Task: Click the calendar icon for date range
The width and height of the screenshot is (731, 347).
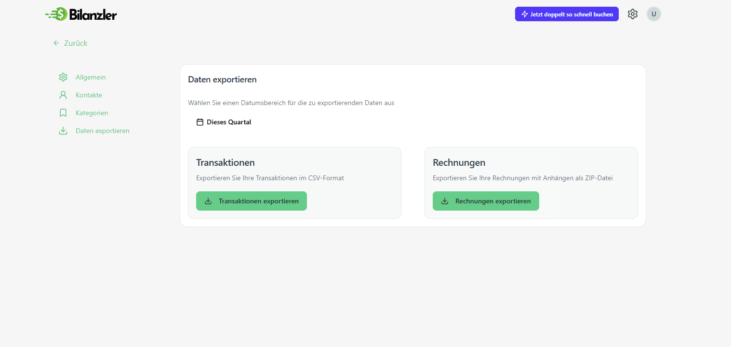Action: [200, 122]
